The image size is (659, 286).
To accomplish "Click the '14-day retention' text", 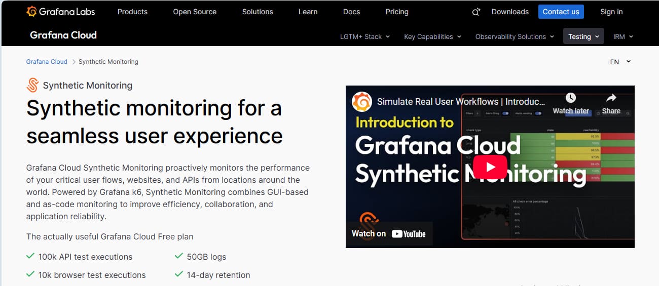I will coord(218,275).
